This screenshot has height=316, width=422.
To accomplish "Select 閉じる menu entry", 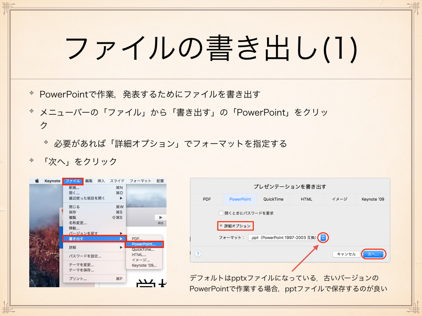I will [94, 207].
